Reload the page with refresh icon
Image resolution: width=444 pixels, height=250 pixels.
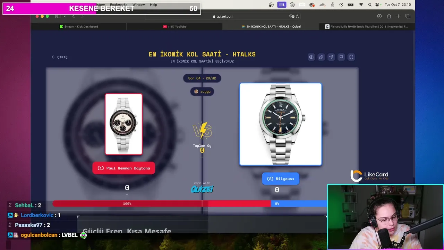coord(297,16)
